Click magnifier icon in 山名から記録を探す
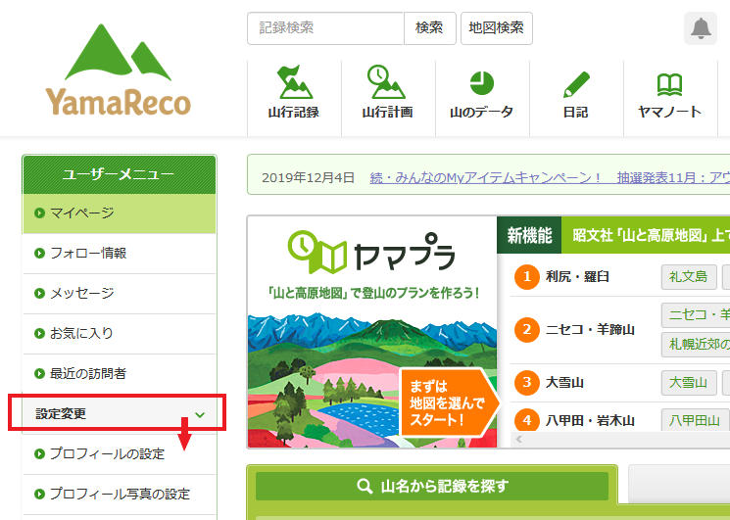Image resolution: width=730 pixels, height=520 pixels. 365,486
